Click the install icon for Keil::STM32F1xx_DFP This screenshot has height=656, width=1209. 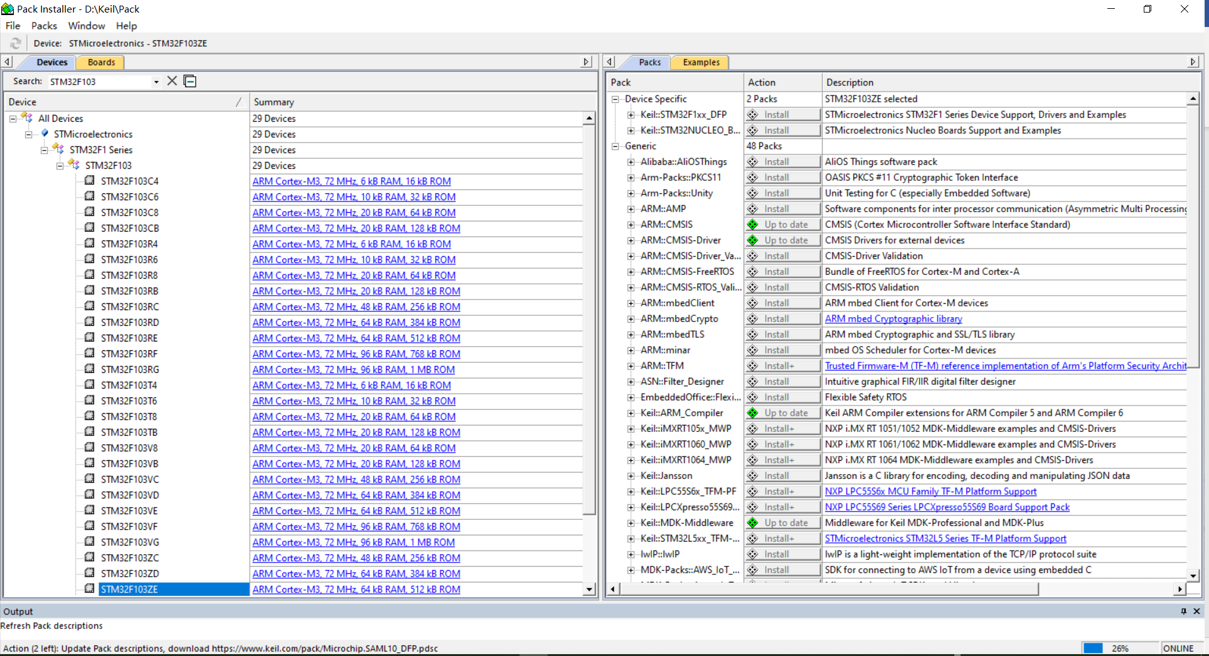coord(753,115)
